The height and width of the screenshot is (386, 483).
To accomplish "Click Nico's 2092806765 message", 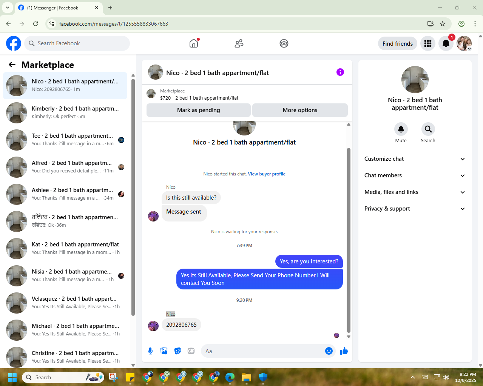I will [181, 325].
